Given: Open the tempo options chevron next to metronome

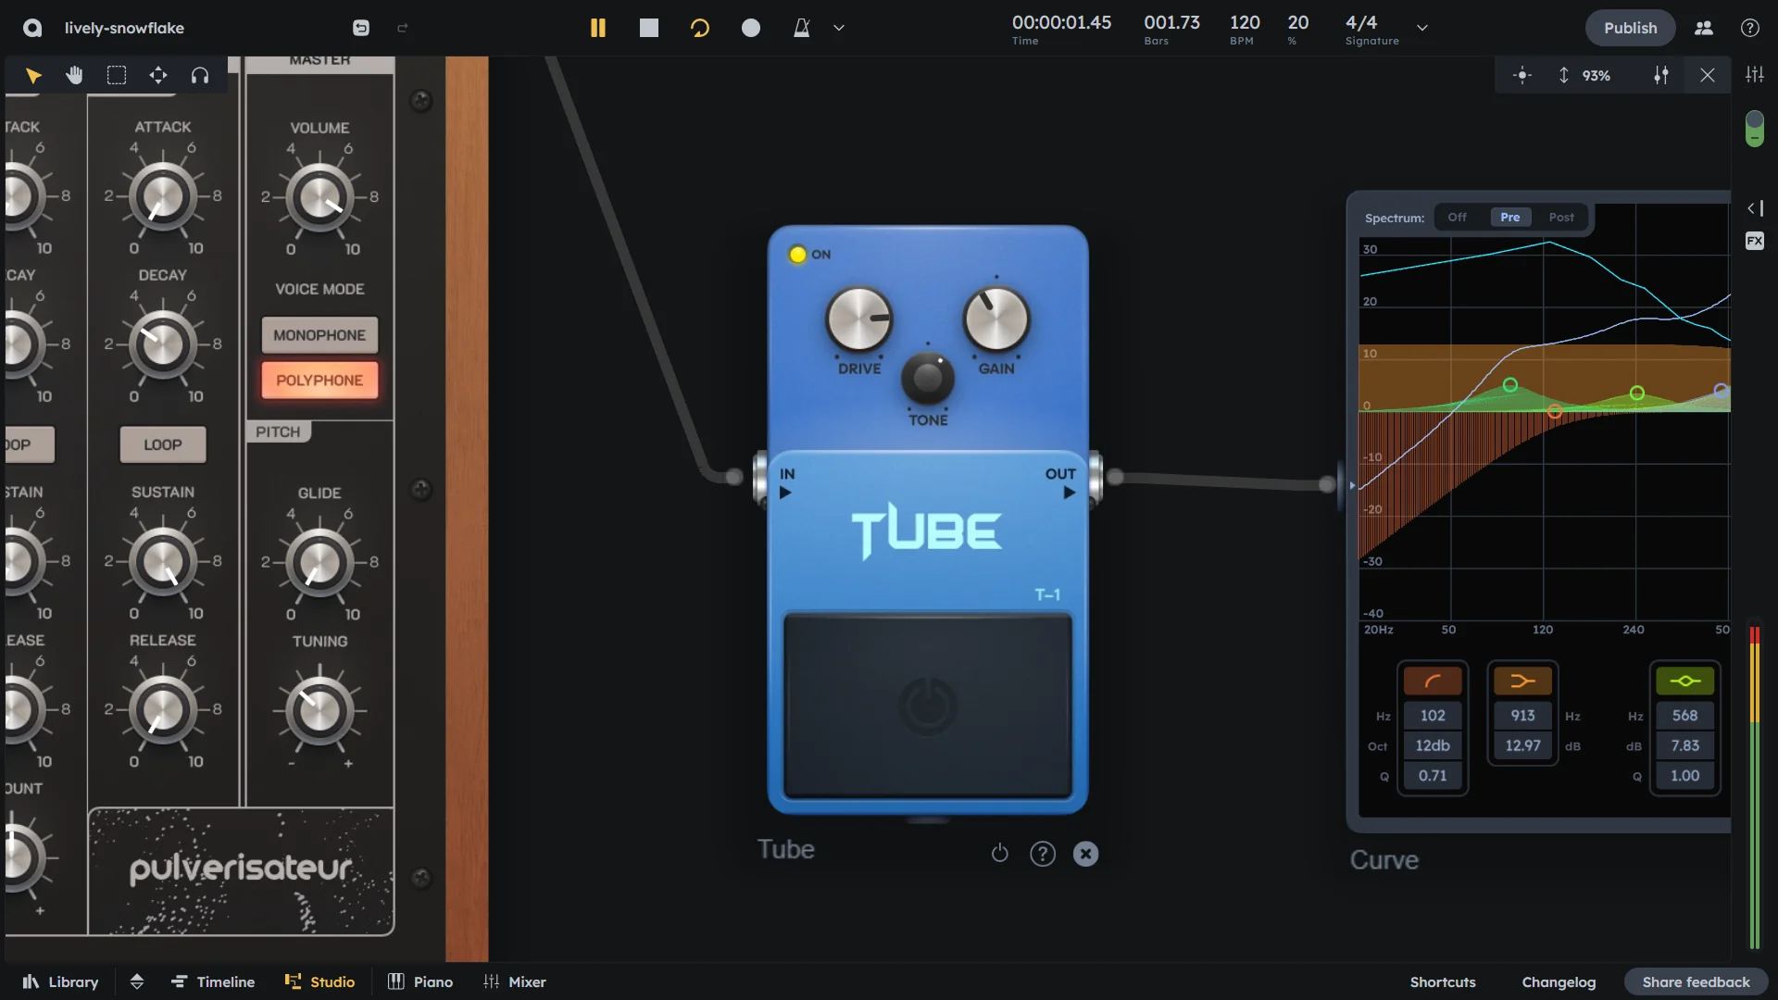Looking at the screenshot, I should tap(838, 28).
